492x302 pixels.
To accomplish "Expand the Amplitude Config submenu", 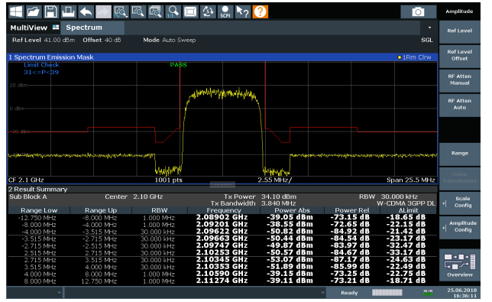I will (x=460, y=226).
